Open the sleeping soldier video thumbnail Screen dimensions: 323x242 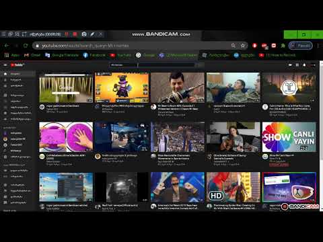pyautogui.click(x=234, y=87)
